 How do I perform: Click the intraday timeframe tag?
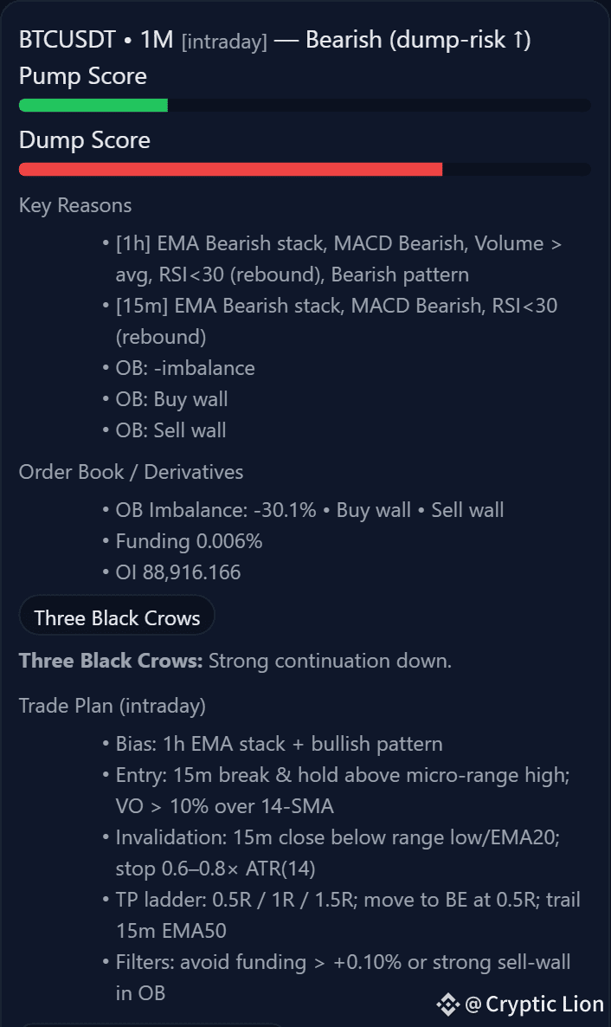tap(224, 42)
